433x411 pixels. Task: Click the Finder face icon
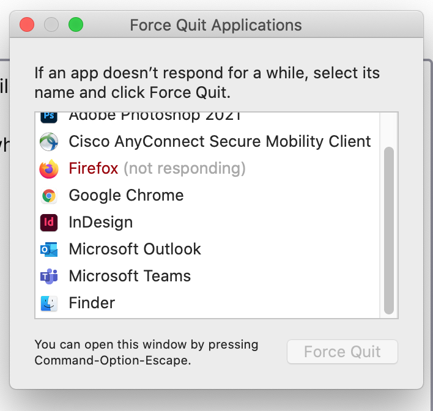pyautogui.click(x=49, y=303)
